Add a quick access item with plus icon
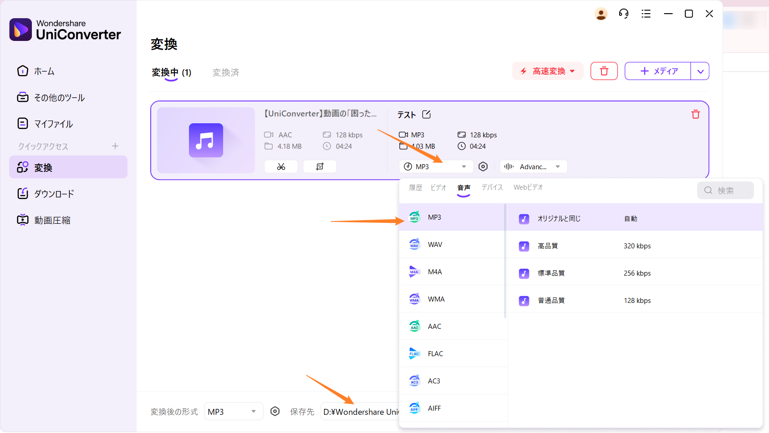 (115, 146)
